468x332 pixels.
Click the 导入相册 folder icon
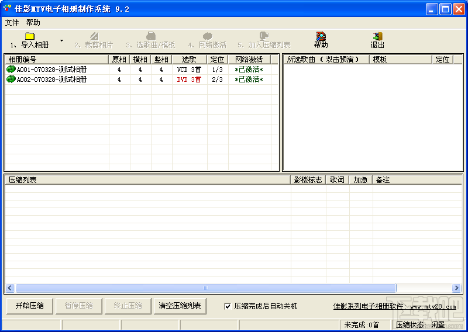click(30, 36)
